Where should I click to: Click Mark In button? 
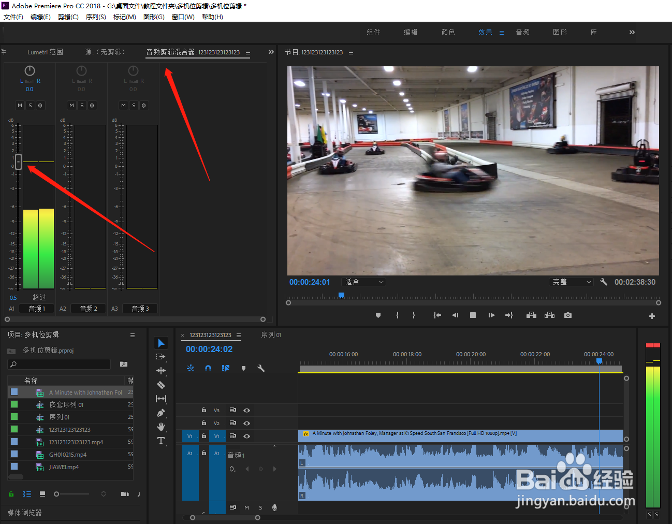[397, 315]
